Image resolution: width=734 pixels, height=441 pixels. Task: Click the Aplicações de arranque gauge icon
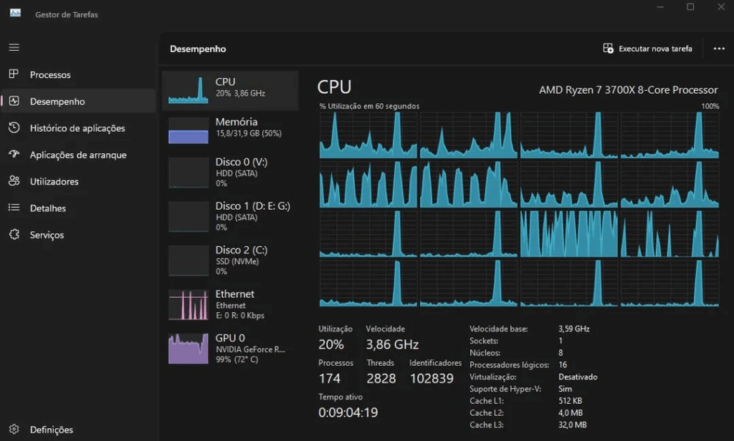pyautogui.click(x=14, y=154)
